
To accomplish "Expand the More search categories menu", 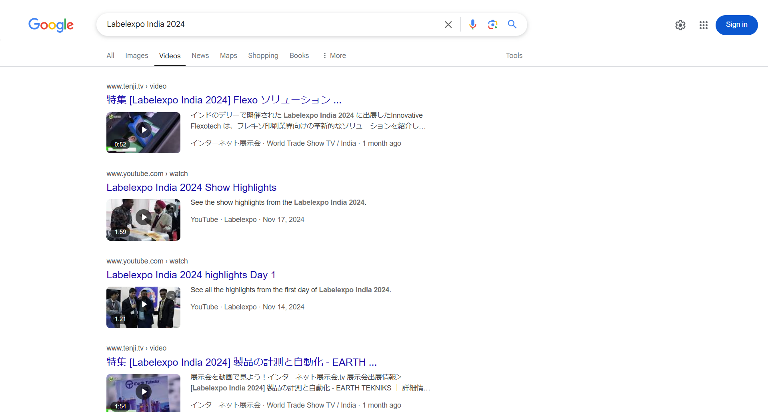I will pyautogui.click(x=334, y=55).
